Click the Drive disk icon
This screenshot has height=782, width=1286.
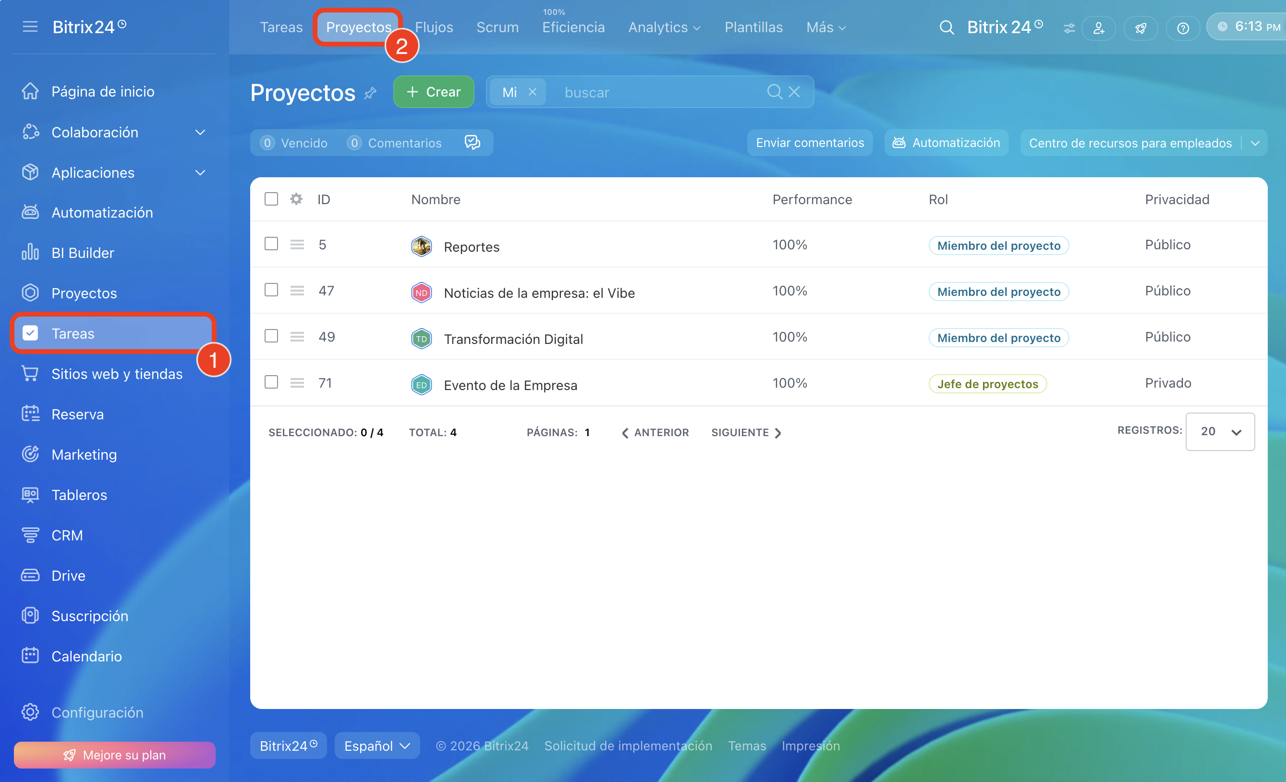pyautogui.click(x=30, y=575)
